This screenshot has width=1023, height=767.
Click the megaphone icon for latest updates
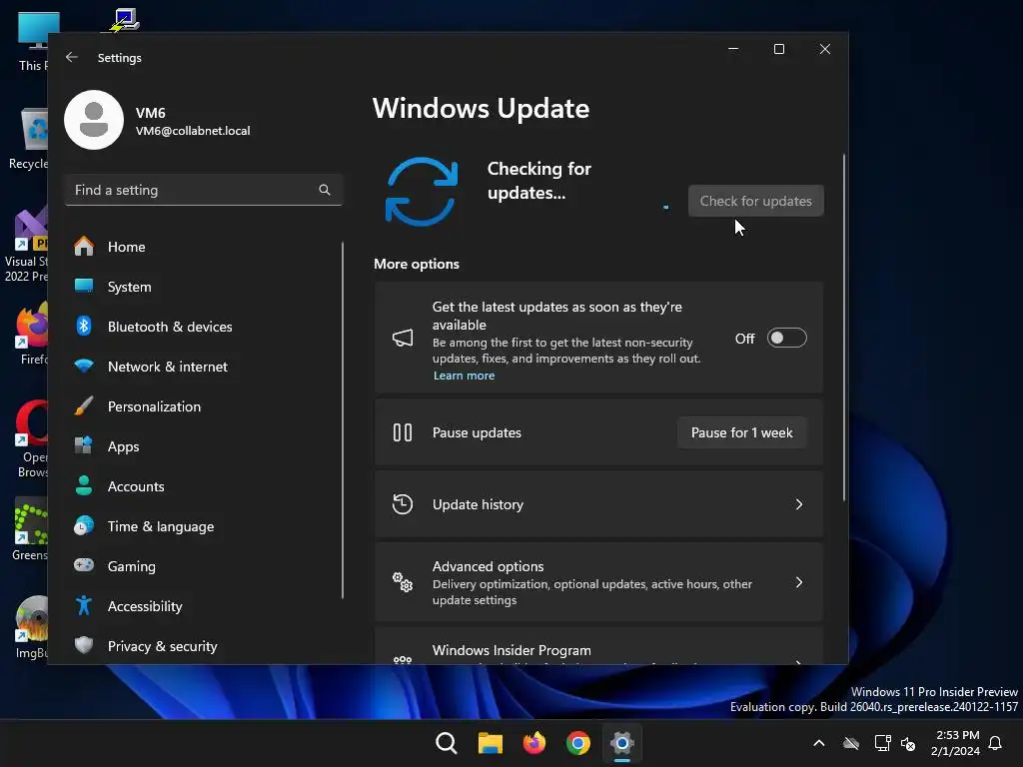pos(403,338)
